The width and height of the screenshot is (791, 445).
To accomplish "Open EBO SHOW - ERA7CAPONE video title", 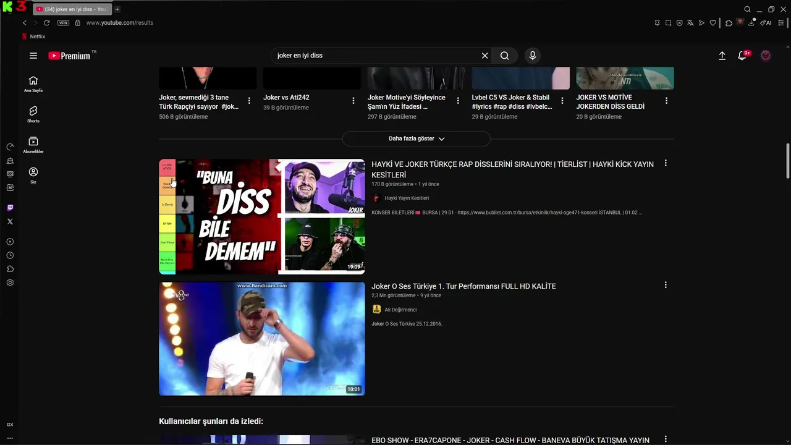I will 510,440.
